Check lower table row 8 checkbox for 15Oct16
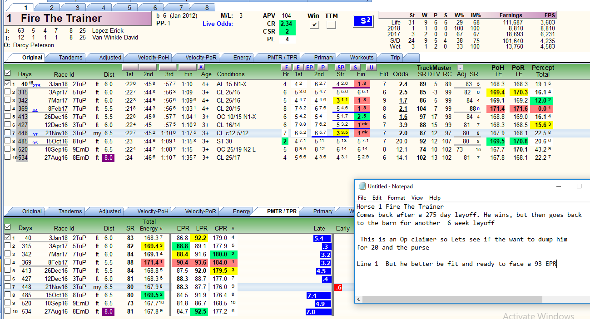Image resolution: width=590 pixels, height=319 pixels. (x=7, y=295)
